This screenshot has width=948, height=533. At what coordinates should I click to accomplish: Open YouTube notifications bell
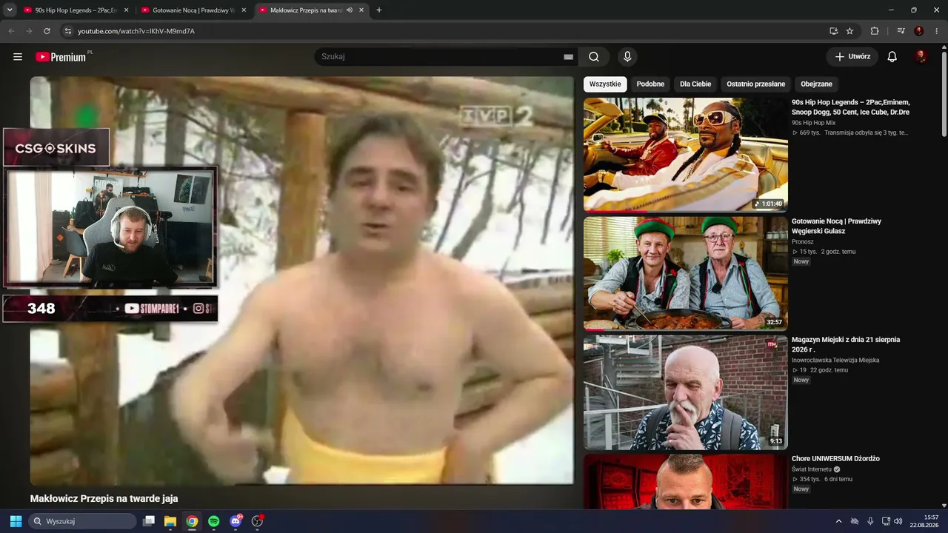point(892,57)
